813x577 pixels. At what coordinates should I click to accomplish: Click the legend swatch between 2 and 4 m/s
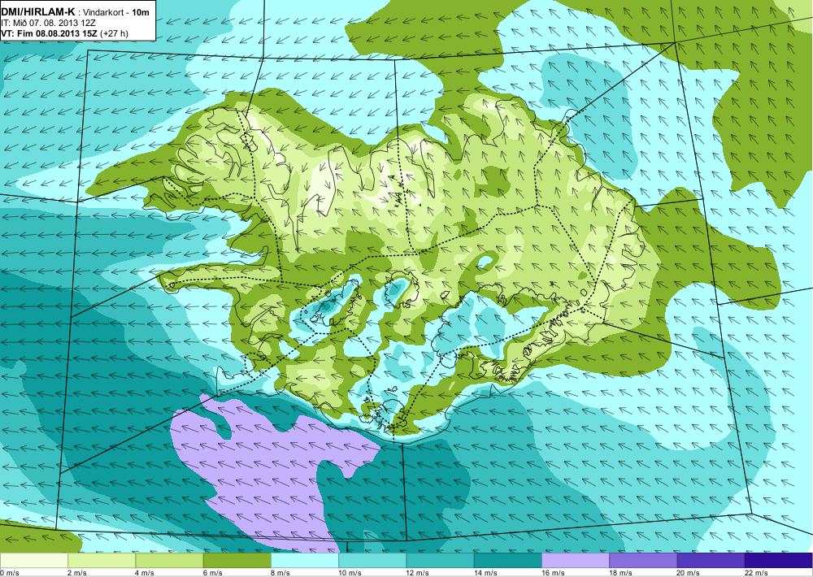[102, 561]
